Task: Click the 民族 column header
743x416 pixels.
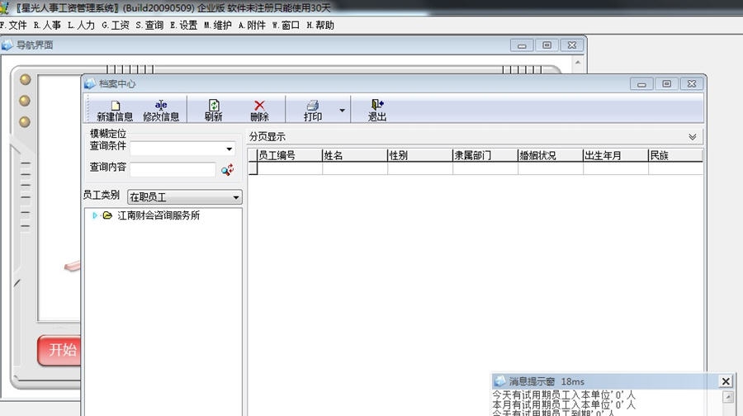Action: tap(675, 155)
